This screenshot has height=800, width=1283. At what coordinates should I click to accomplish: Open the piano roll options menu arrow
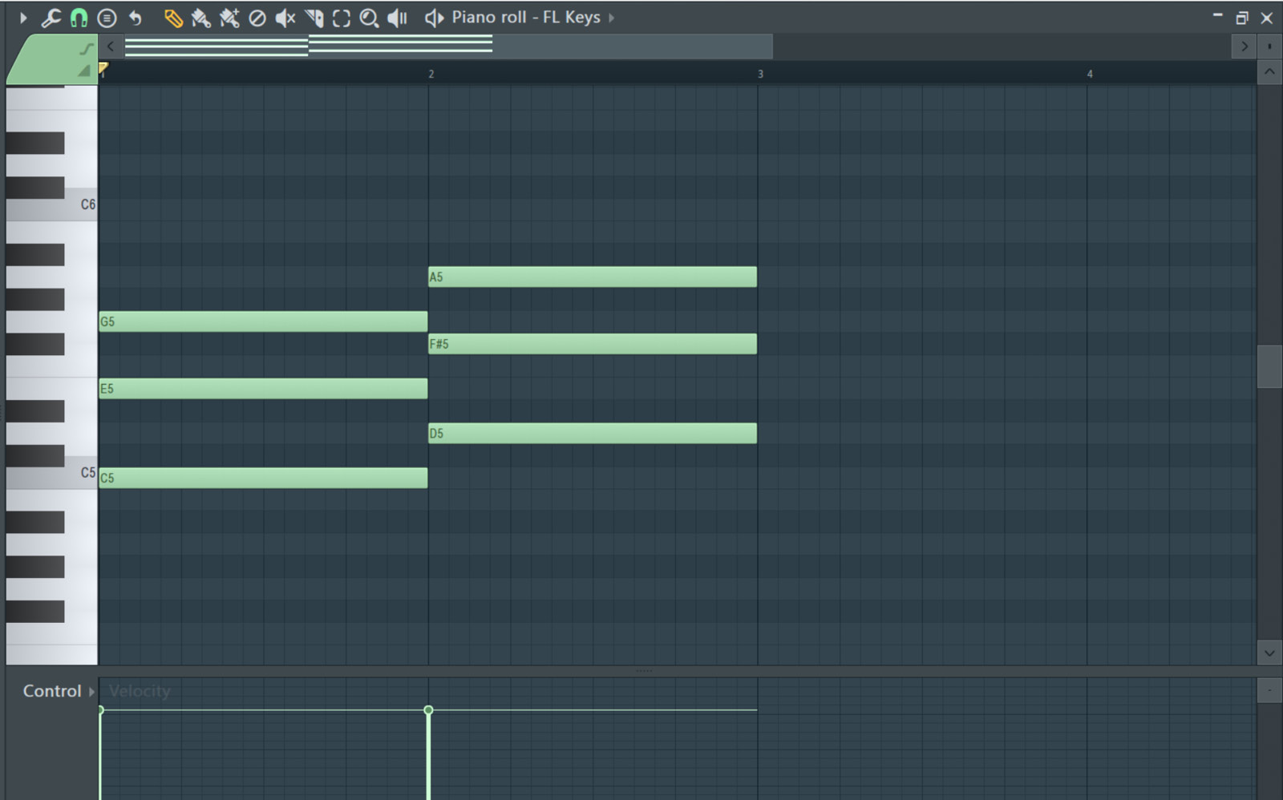[x=23, y=18]
